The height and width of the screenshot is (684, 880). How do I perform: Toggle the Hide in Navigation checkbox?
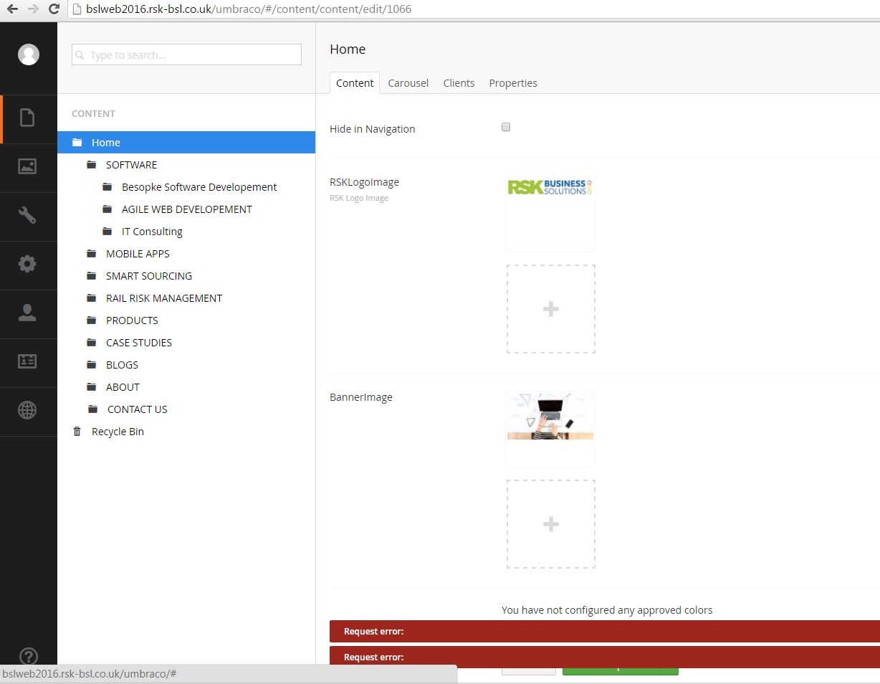pyautogui.click(x=506, y=128)
